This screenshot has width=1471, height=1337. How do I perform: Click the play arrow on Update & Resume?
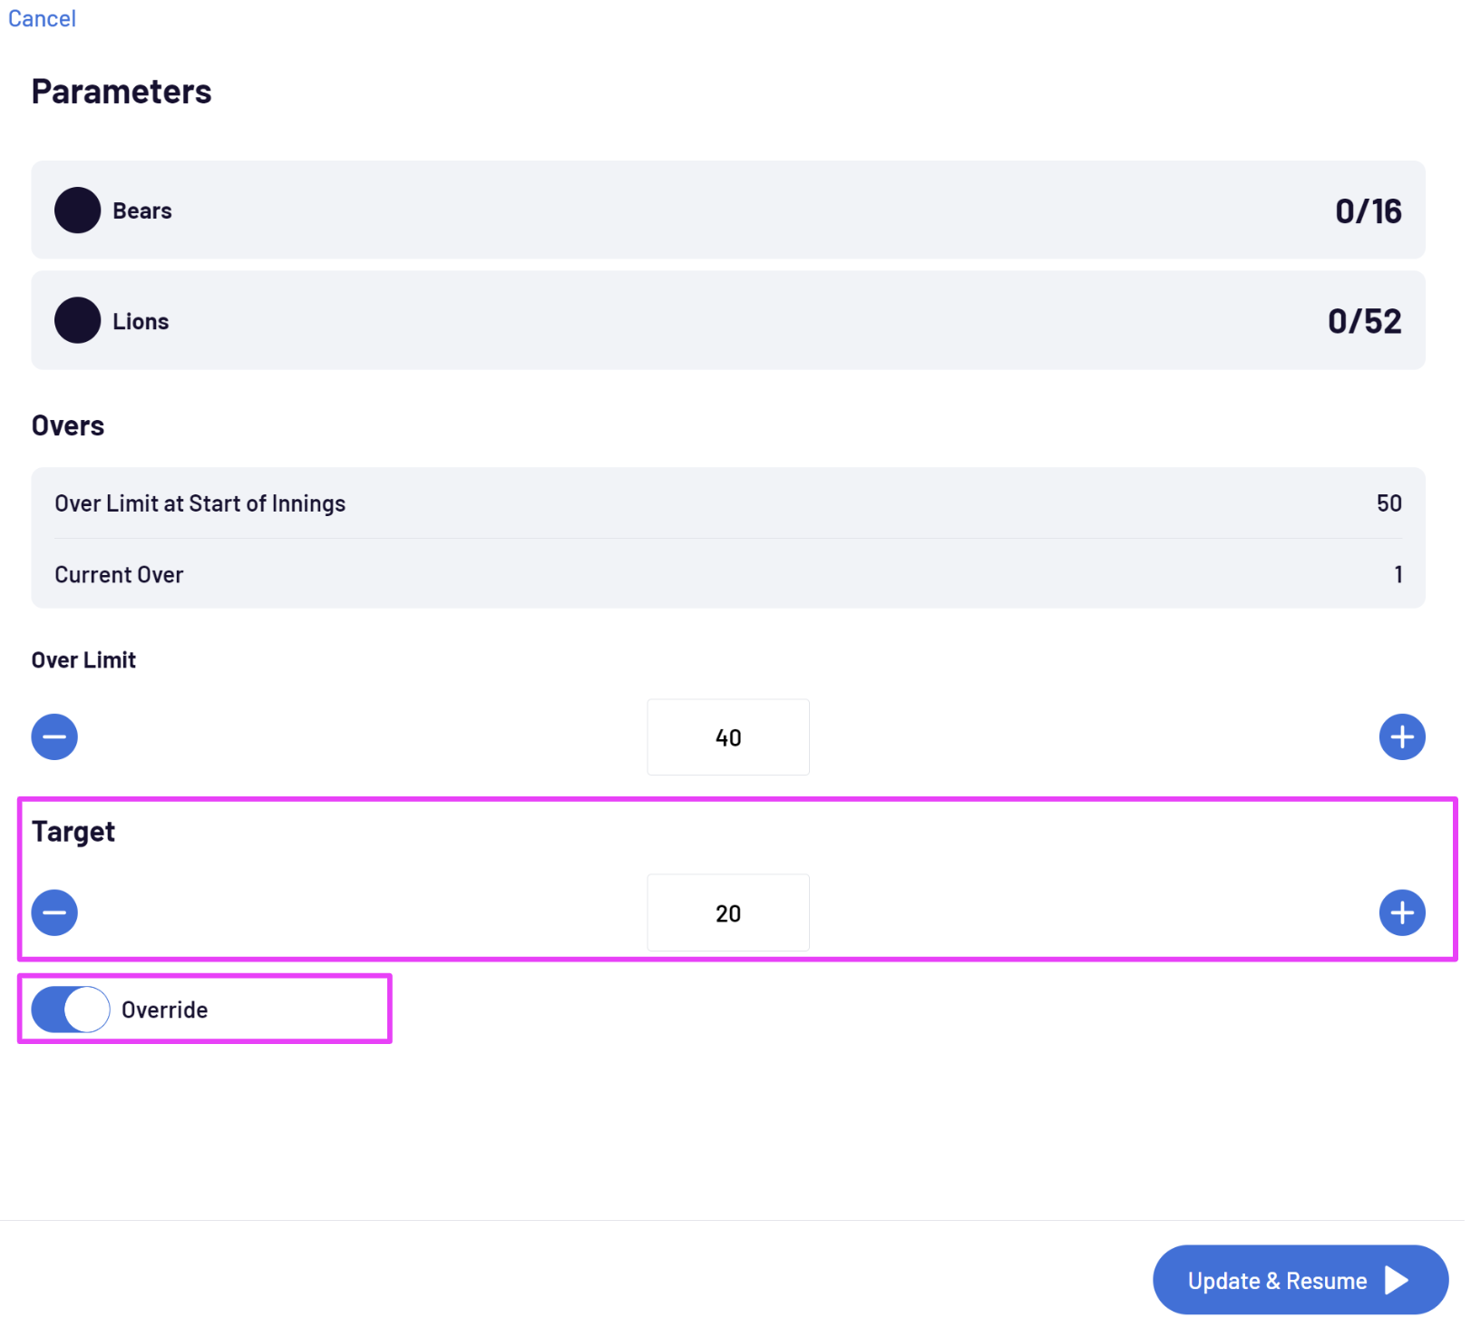coord(1398,1281)
